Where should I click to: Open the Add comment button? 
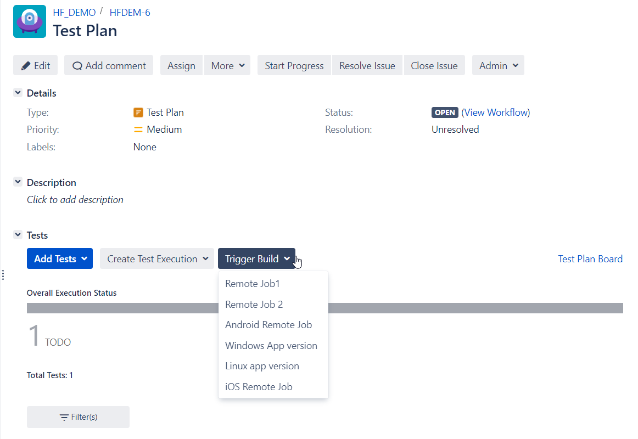[109, 65]
